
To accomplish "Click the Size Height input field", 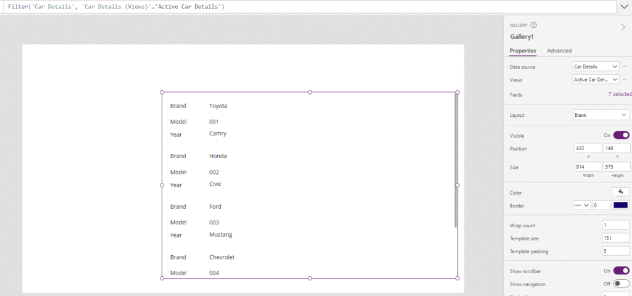I will (617, 167).
